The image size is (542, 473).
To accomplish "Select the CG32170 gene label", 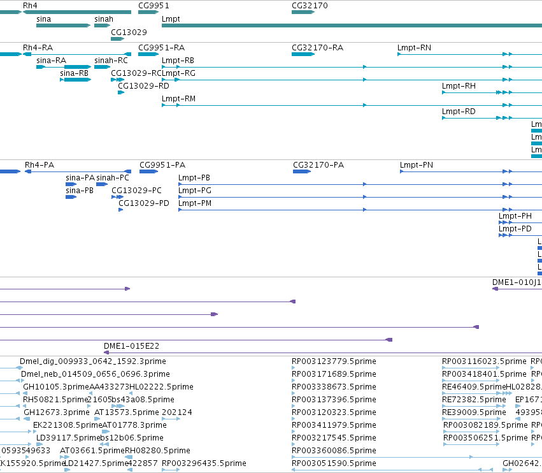I will pyautogui.click(x=310, y=6).
